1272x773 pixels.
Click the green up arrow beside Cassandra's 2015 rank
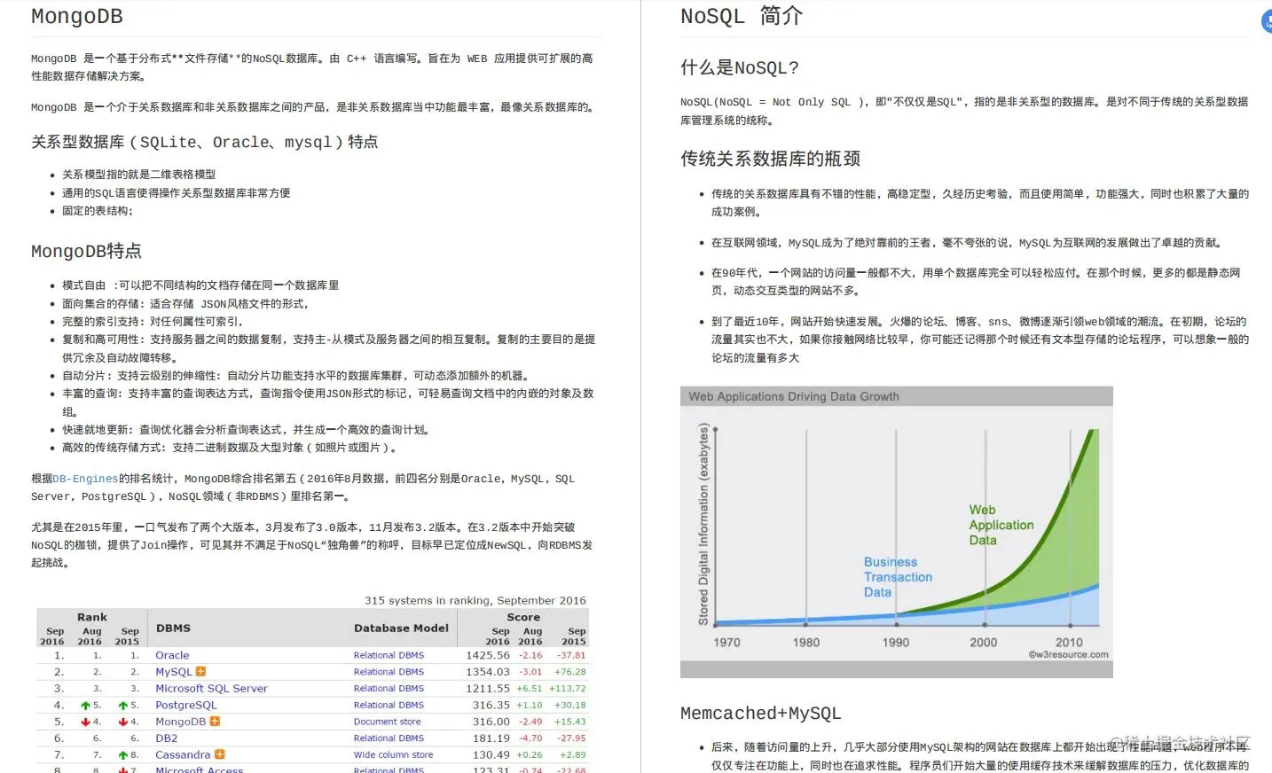pyautogui.click(x=122, y=754)
